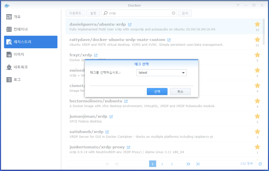Open external link for junkertomato/xrdp-proxy
Image resolution: width=269 pixels, height=171 pixels.
coord(128,147)
